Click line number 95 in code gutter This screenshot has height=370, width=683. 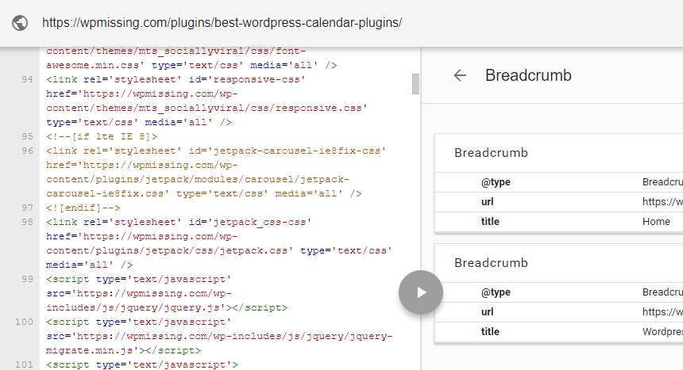point(28,136)
